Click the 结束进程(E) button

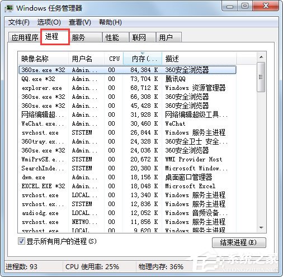(239, 242)
